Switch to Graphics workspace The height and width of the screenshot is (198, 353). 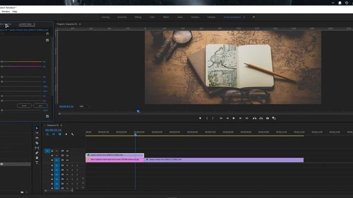point(195,17)
